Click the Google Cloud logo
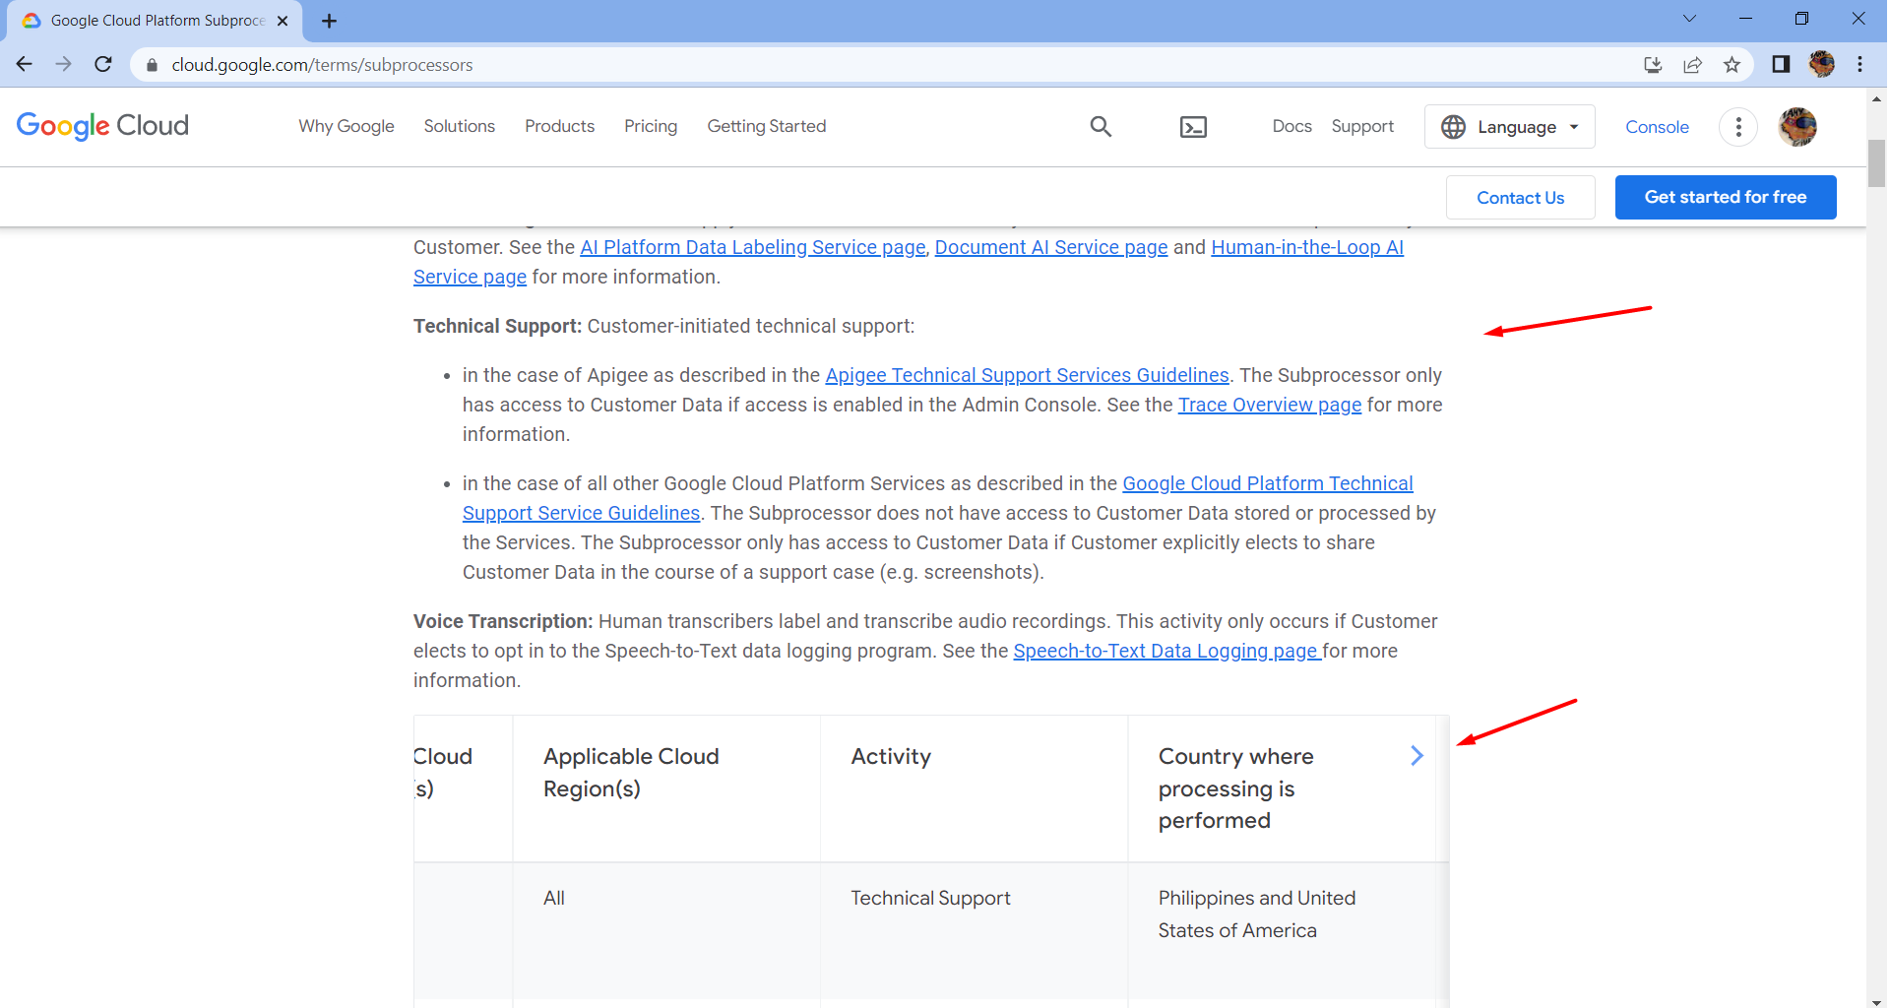 [101, 126]
